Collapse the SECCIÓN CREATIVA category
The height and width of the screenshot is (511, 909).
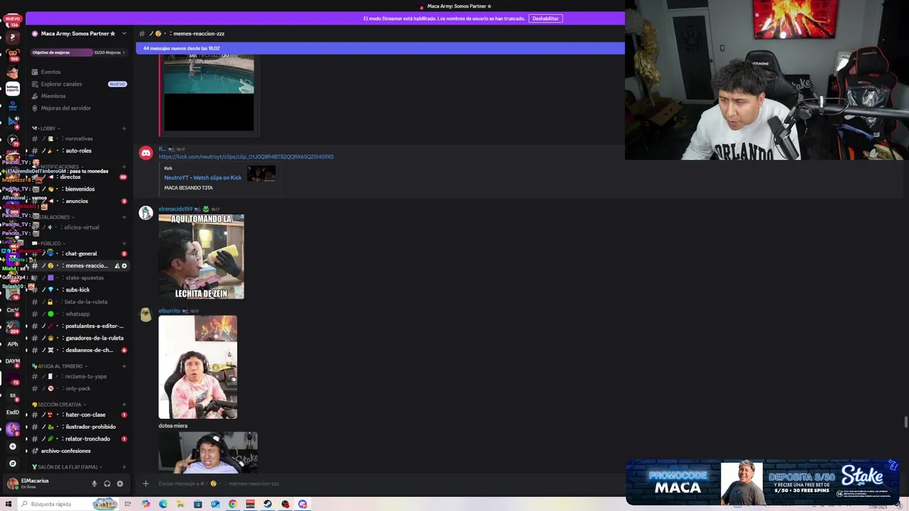click(60, 405)
